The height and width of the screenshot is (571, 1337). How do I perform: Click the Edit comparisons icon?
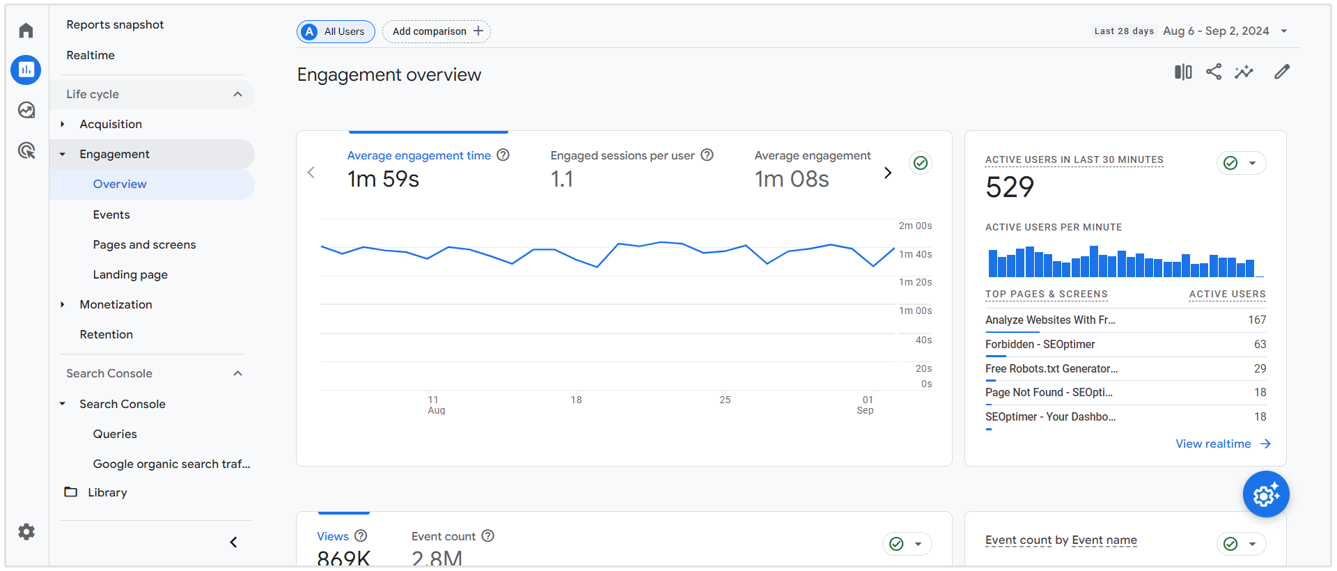coord(1183,72)
